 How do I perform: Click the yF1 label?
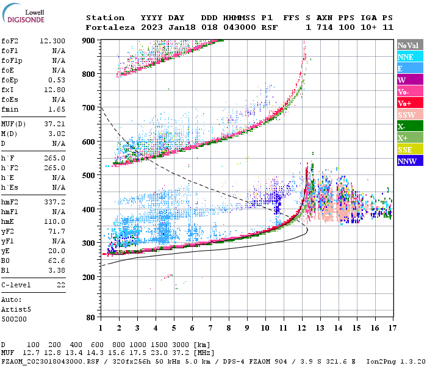click(x=7, y=242)
